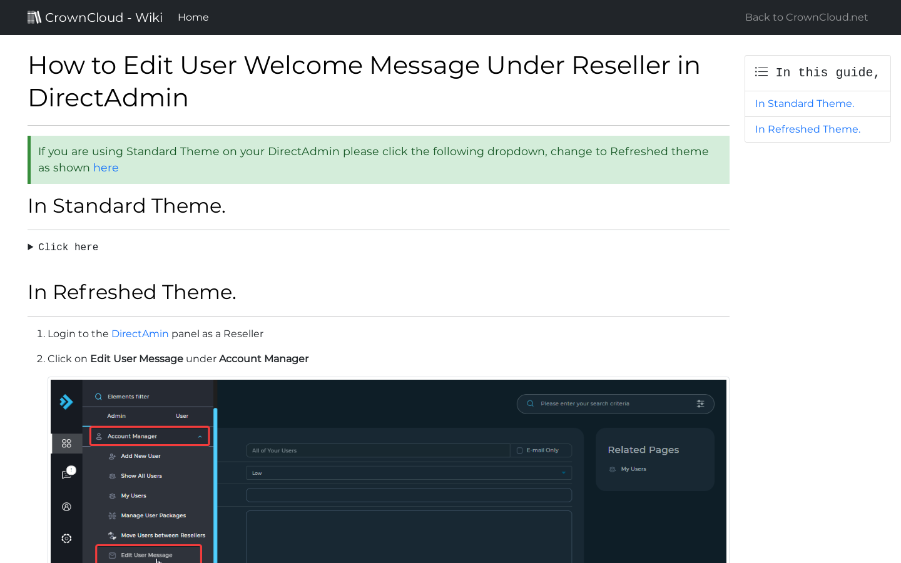901x563 pixels.
Task: Click the DirectAdmin double-arrow logo icon
Action: pyautogui.click(x=66, y=402)
